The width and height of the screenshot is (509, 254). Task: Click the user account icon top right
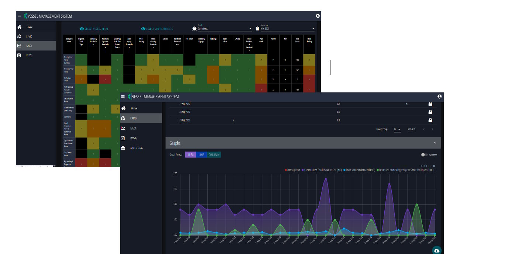click(439, 96)
